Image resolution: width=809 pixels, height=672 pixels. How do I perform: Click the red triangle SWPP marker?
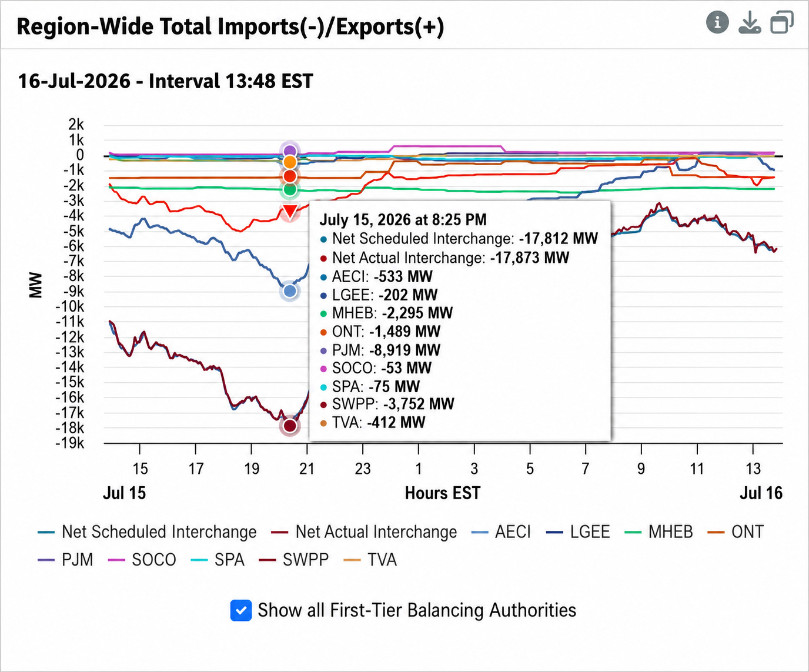[x=290, y=212]
